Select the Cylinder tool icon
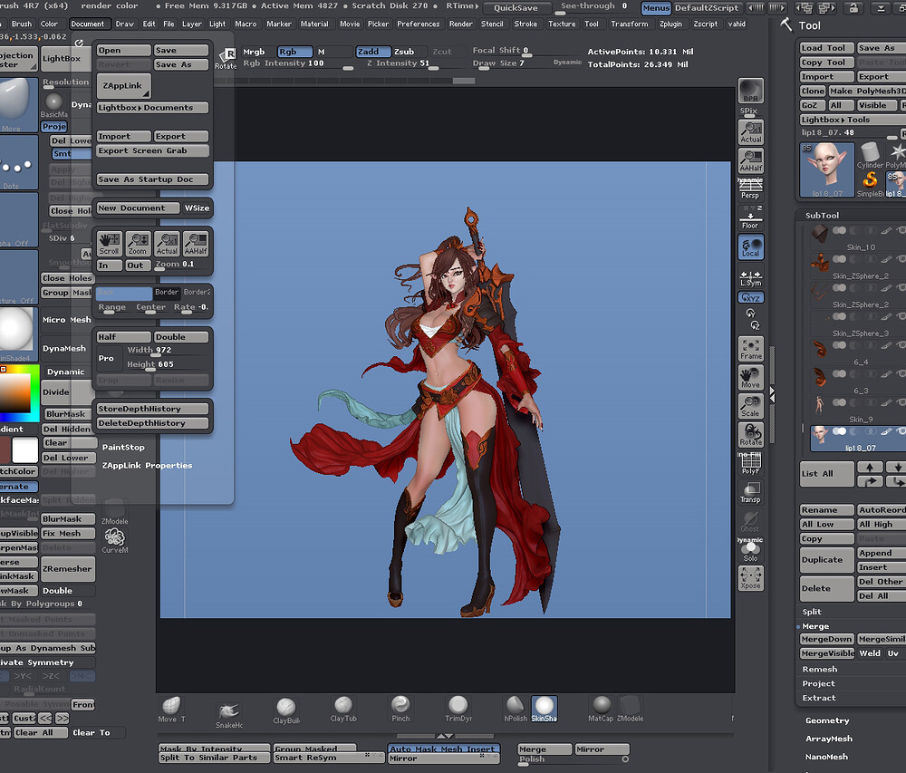This screenshot has height=773, width=906. [870, 155]
